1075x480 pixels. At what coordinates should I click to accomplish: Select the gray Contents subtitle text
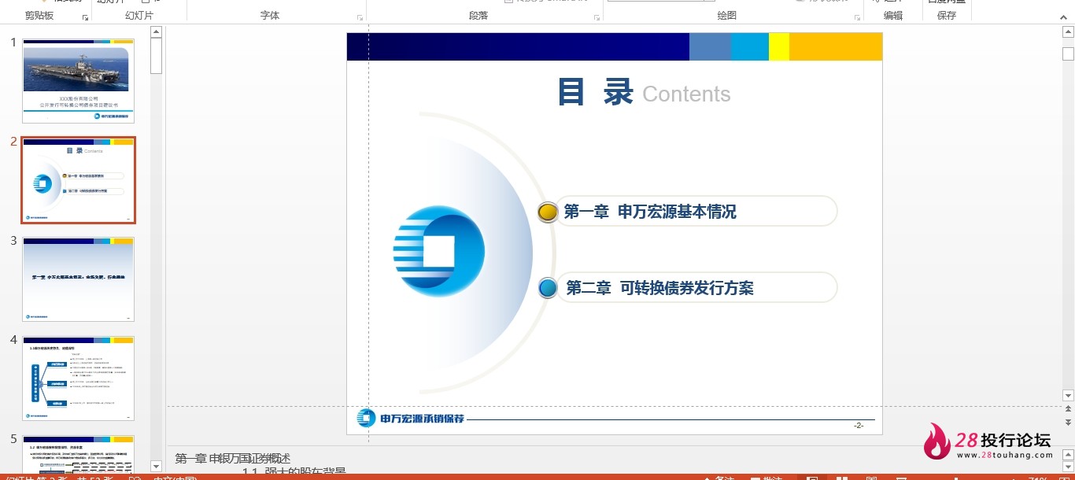point(686,94)
